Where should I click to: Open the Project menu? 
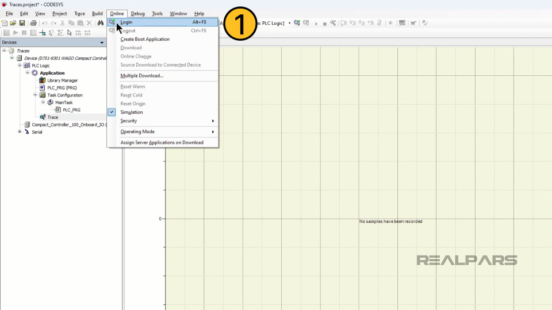tap(59, 13)
